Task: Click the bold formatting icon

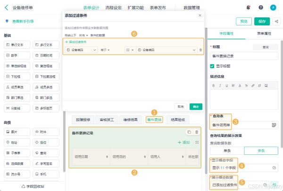Action: tap(214, 86)
